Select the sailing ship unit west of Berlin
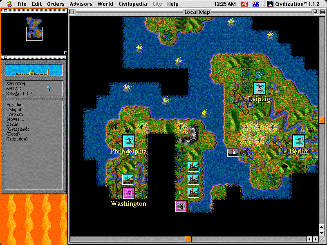This screenshot has height=245, width=327. [x=233, y=152]
